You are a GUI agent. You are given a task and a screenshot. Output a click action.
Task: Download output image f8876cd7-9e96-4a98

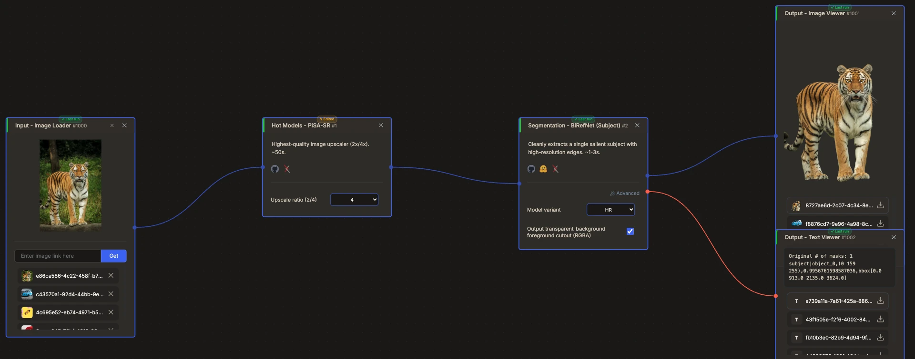(x=880, y=223)
